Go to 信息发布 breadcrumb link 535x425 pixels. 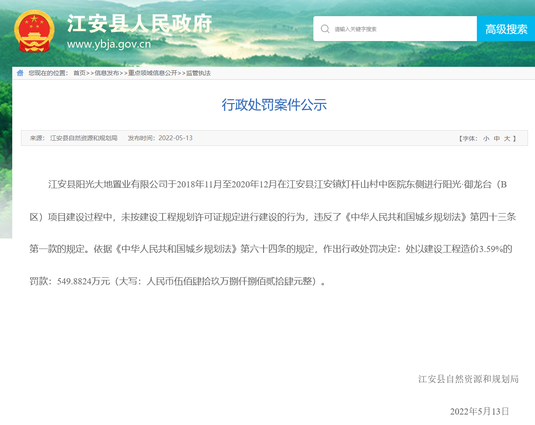(x=107, y=73)
